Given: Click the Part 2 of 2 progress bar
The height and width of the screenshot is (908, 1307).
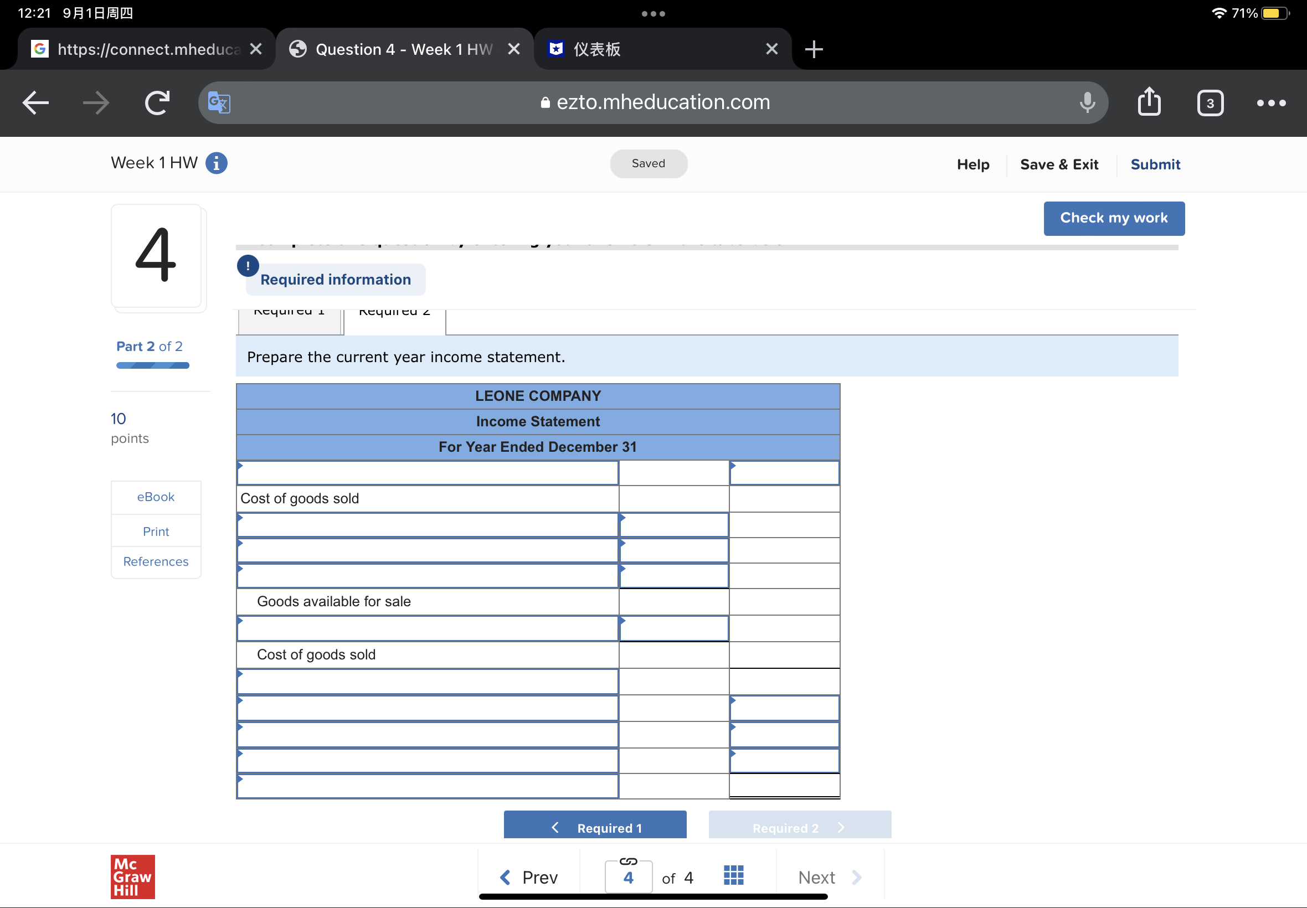Looking at the screenshot, I should point(152,365).
